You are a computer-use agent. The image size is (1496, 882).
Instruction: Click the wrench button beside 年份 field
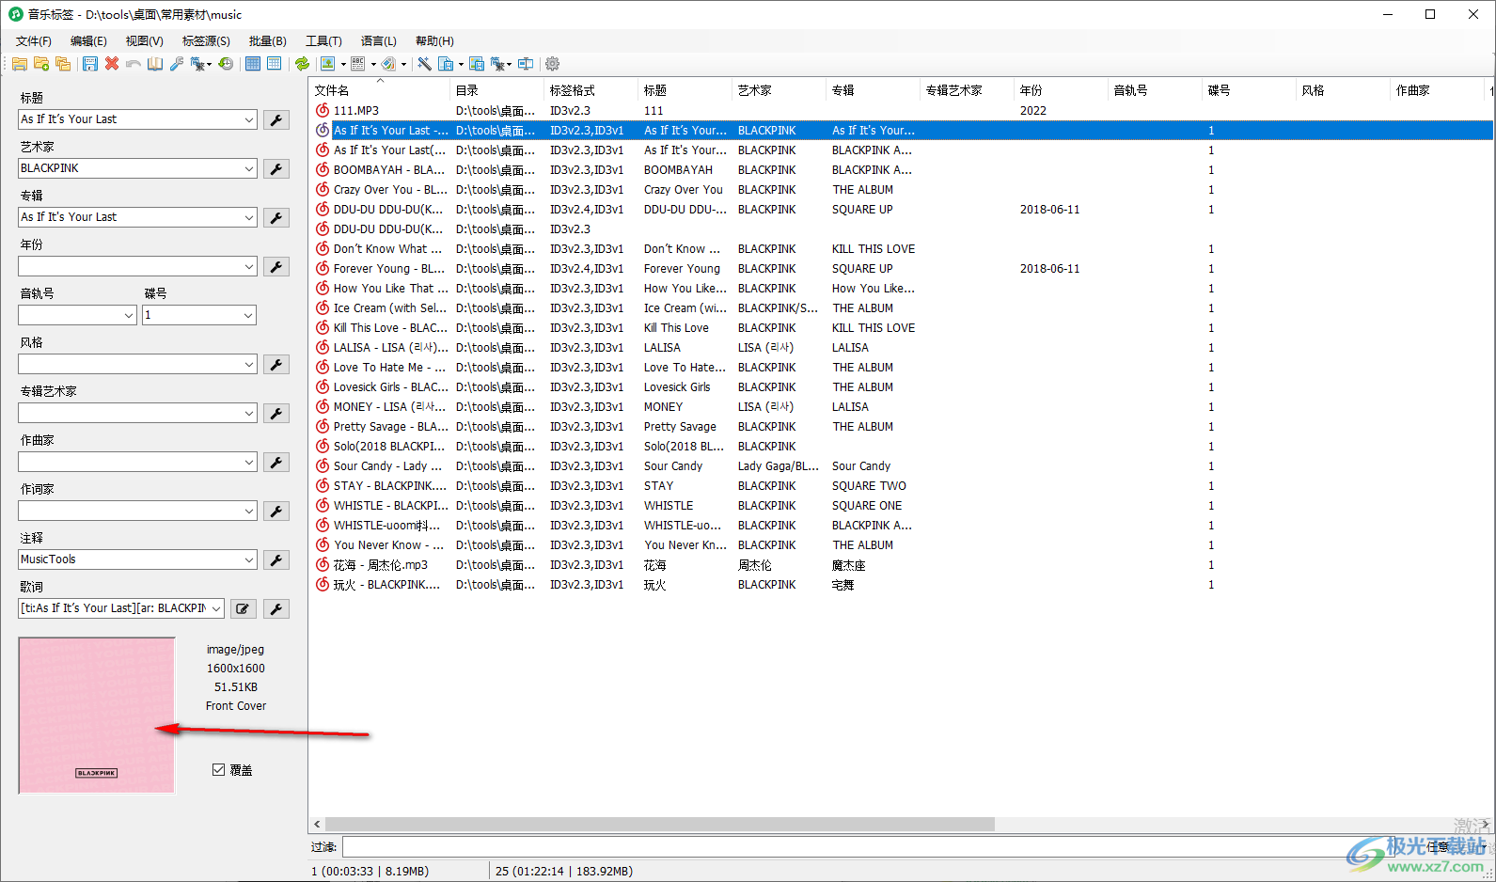276,266
